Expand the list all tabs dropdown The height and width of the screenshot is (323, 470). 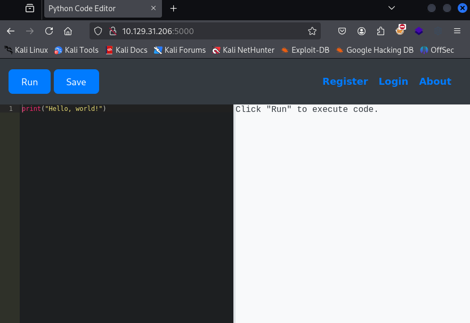click(392, 8)
